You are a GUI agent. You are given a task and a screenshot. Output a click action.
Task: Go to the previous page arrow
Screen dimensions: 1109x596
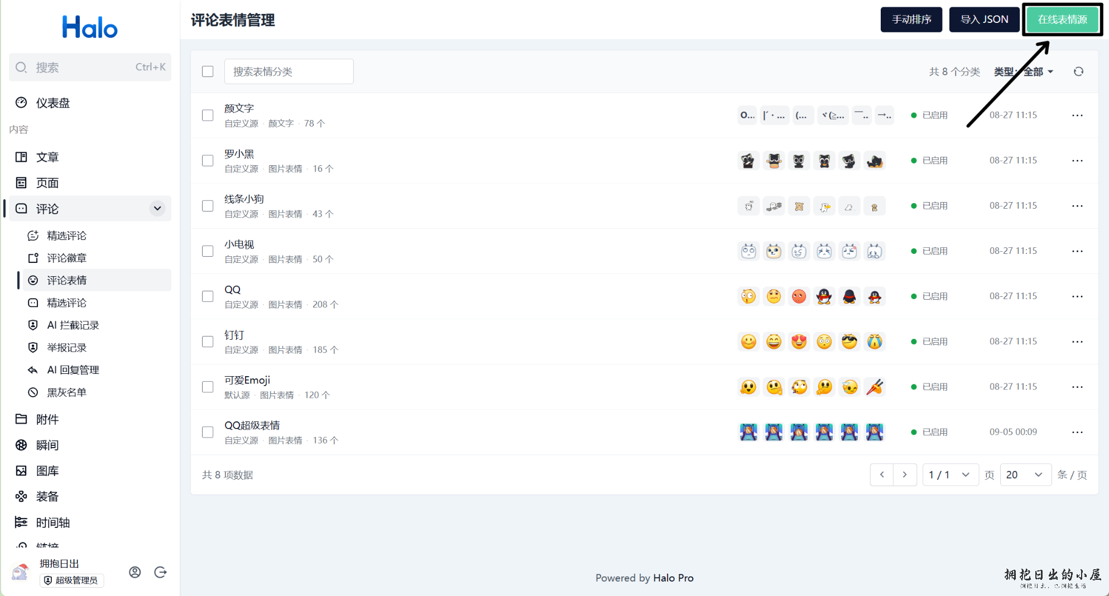click(x=882, y=475)
